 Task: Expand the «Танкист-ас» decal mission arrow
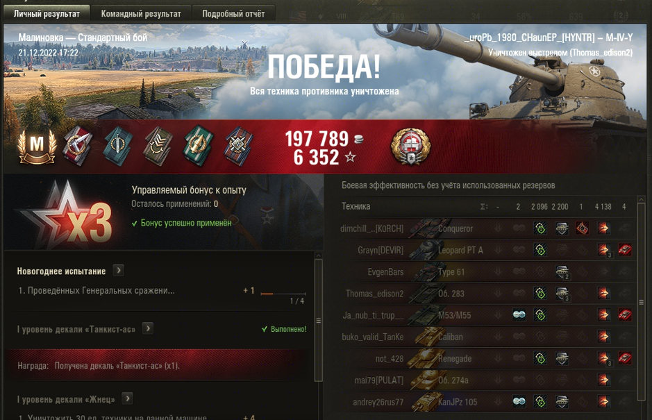click(148, 328)
